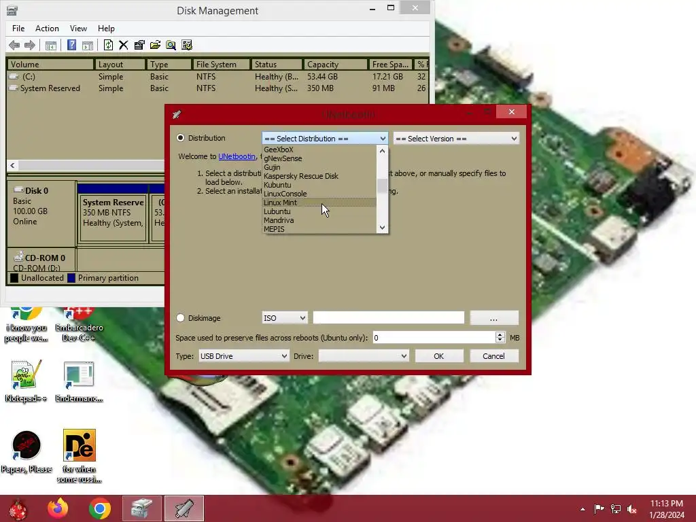
Task: Click the Back arrow in Disk Management toolbar
Action: 14,45
